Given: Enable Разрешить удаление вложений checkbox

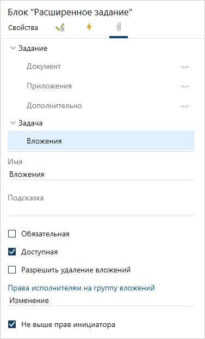Looking at the screenshot, I should 12,270.
